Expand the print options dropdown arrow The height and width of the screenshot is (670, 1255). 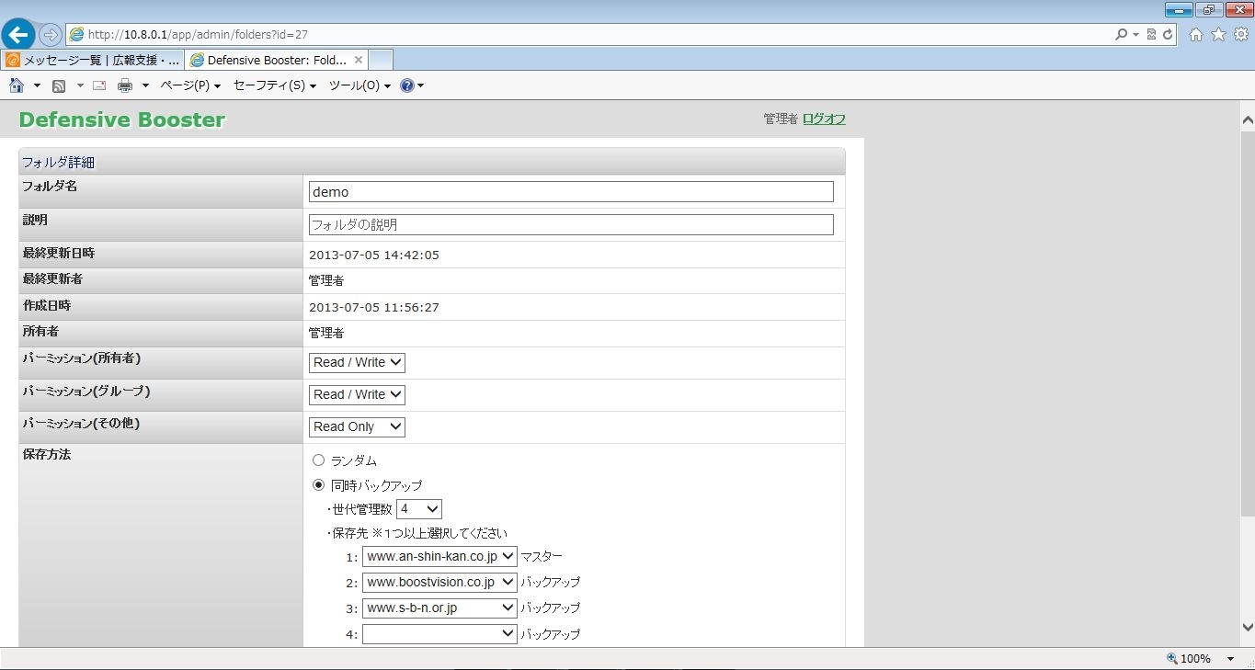point(145,85)
